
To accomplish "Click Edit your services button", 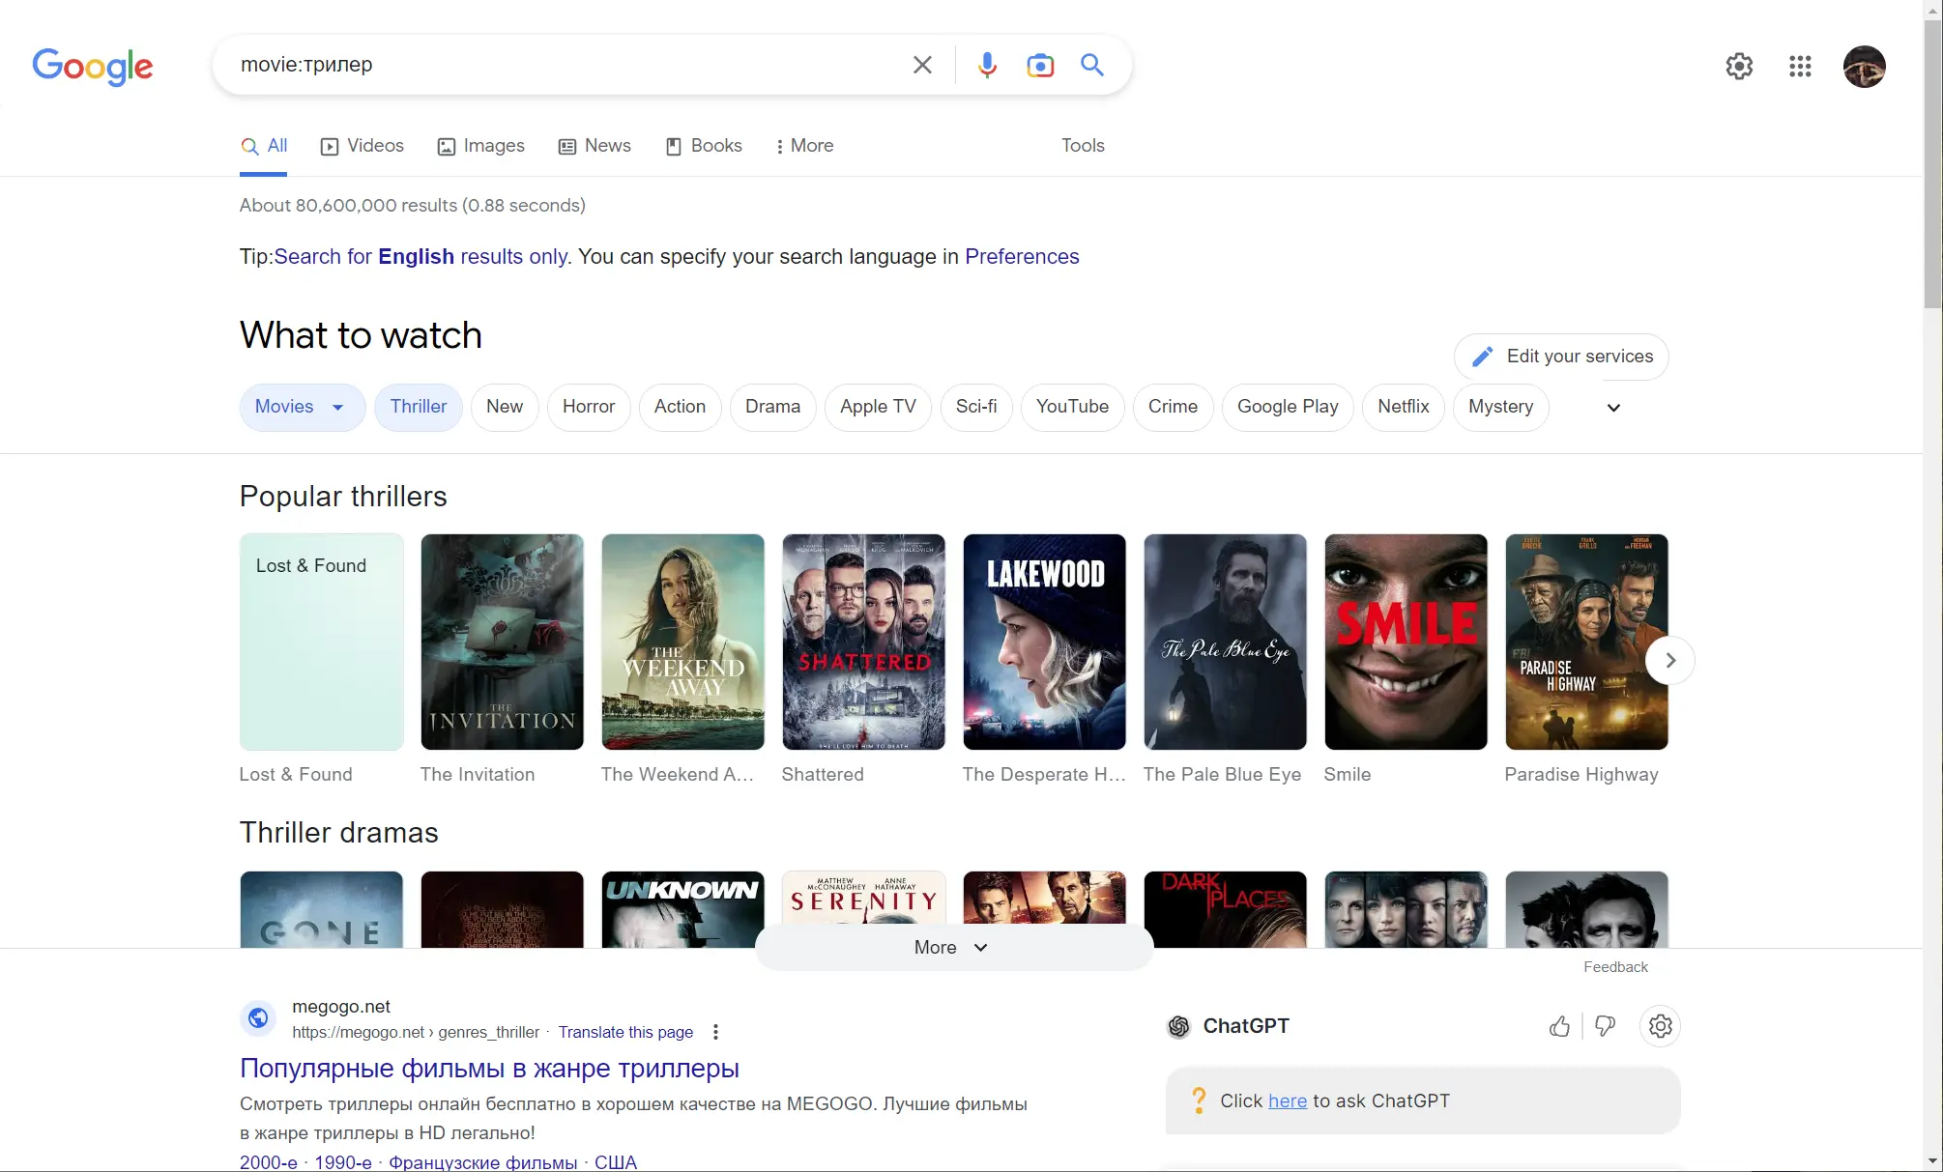I will (1561, 357).
